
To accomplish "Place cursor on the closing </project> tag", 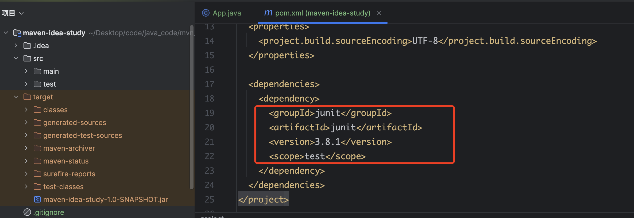I will [x=263, y=200].
